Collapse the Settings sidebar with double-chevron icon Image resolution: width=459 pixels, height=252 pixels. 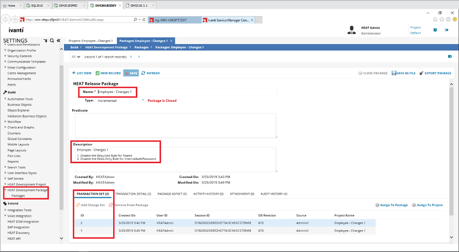click(x=59, y=41)
